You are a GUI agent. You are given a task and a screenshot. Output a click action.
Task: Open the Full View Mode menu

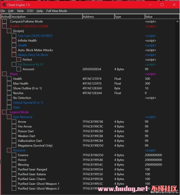click(x=57, y=11)
